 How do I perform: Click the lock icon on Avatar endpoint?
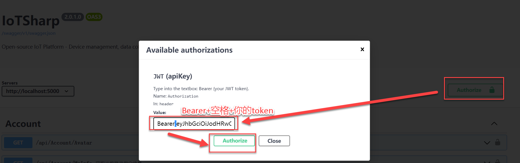(x=498, y=142)
